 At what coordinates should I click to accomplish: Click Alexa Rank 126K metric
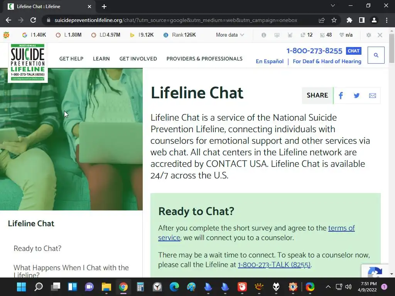180,35
